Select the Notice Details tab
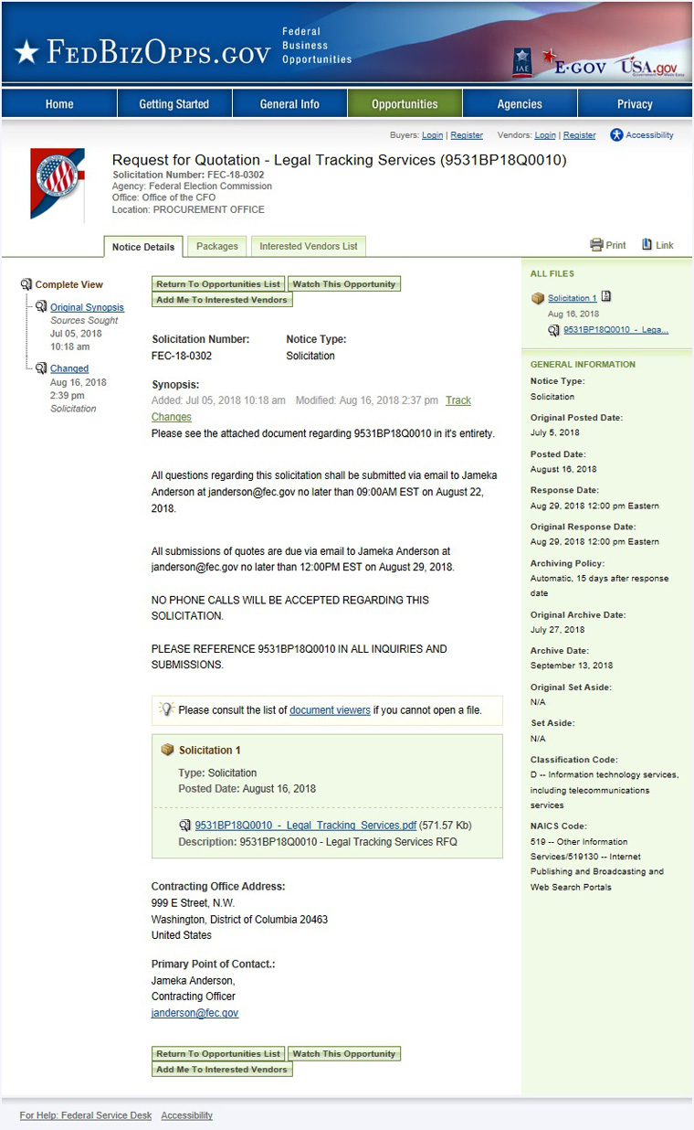Image resolution: width=694 pixels, height=1130 pixels. [x=143, y=247]
